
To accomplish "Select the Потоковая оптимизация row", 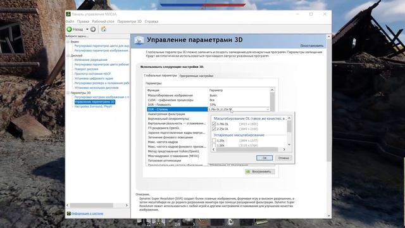I will [x=177, y=160].
